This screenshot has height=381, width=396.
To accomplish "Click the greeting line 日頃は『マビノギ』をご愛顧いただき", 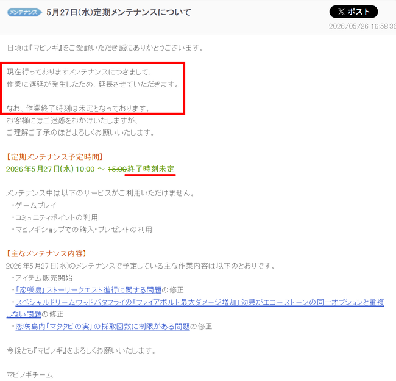I will tap(62, 48).
